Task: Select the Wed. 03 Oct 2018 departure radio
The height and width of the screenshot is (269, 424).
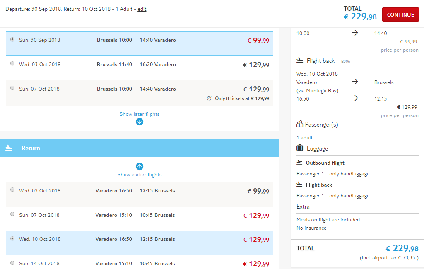Action: click(x=12, y=64)
